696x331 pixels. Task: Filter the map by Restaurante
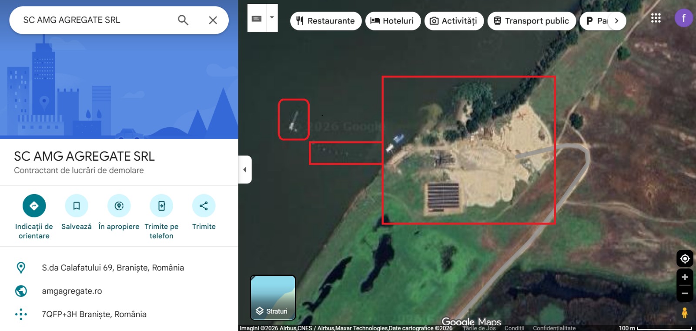click(x=325, y=21)
